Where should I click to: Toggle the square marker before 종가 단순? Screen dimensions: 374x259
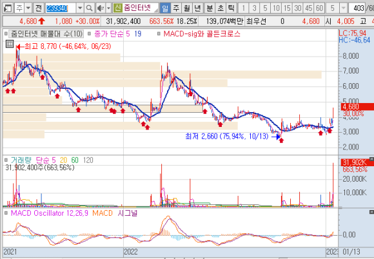(x=89, y=34)
